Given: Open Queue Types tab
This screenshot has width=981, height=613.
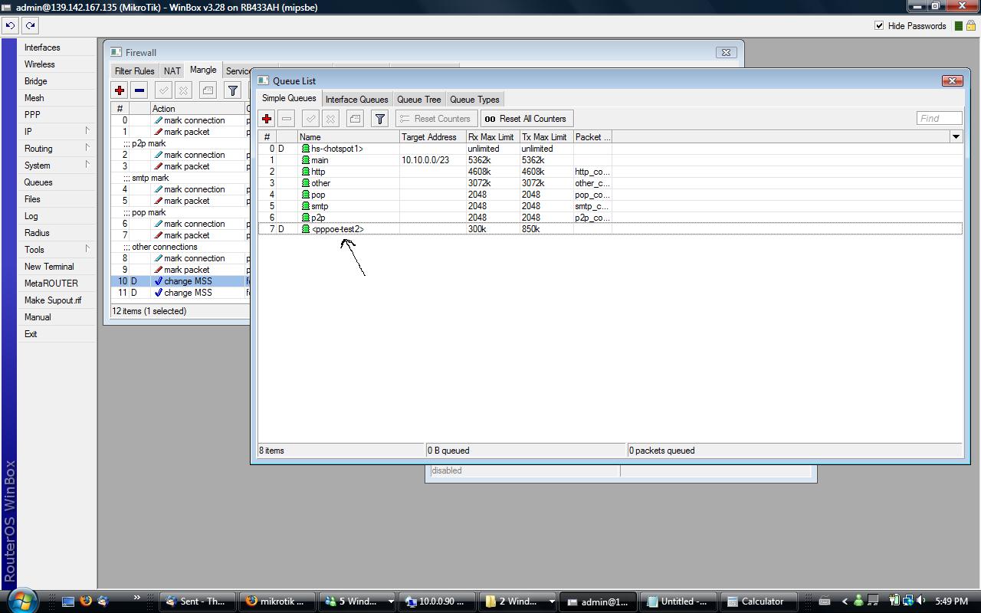Looking at the screenshot, I should pyautogui.click(x=474, y=99).
